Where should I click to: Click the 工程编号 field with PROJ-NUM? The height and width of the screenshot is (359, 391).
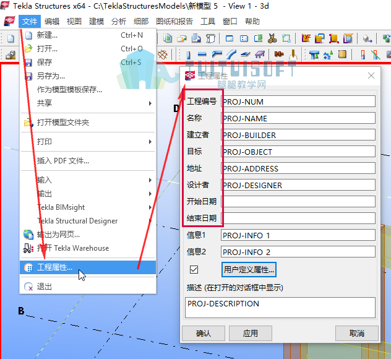[x=298, y=102]
